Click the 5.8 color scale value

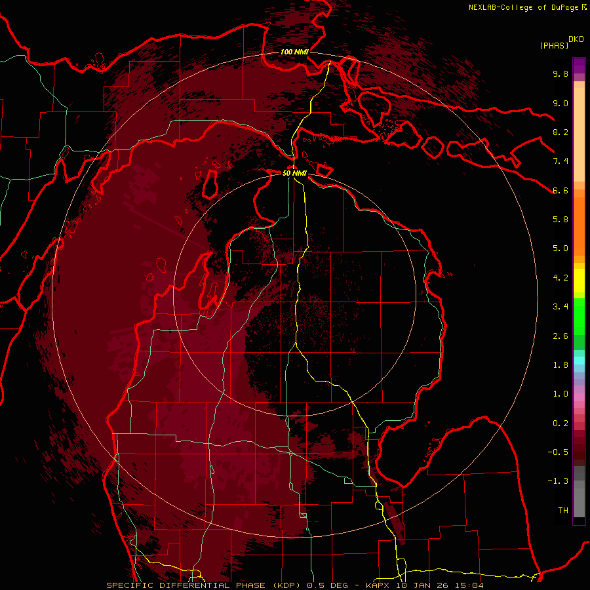pyautogui.click(x=560, y=220)
